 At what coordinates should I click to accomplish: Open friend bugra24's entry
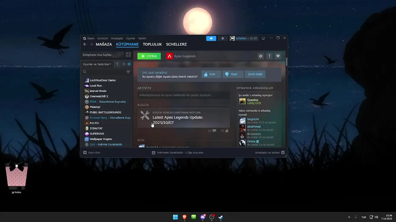259,121
